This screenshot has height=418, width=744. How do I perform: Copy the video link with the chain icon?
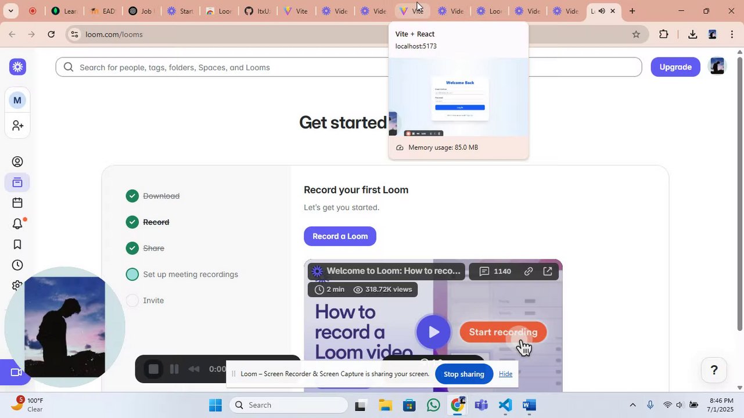(x=529, y=271)
